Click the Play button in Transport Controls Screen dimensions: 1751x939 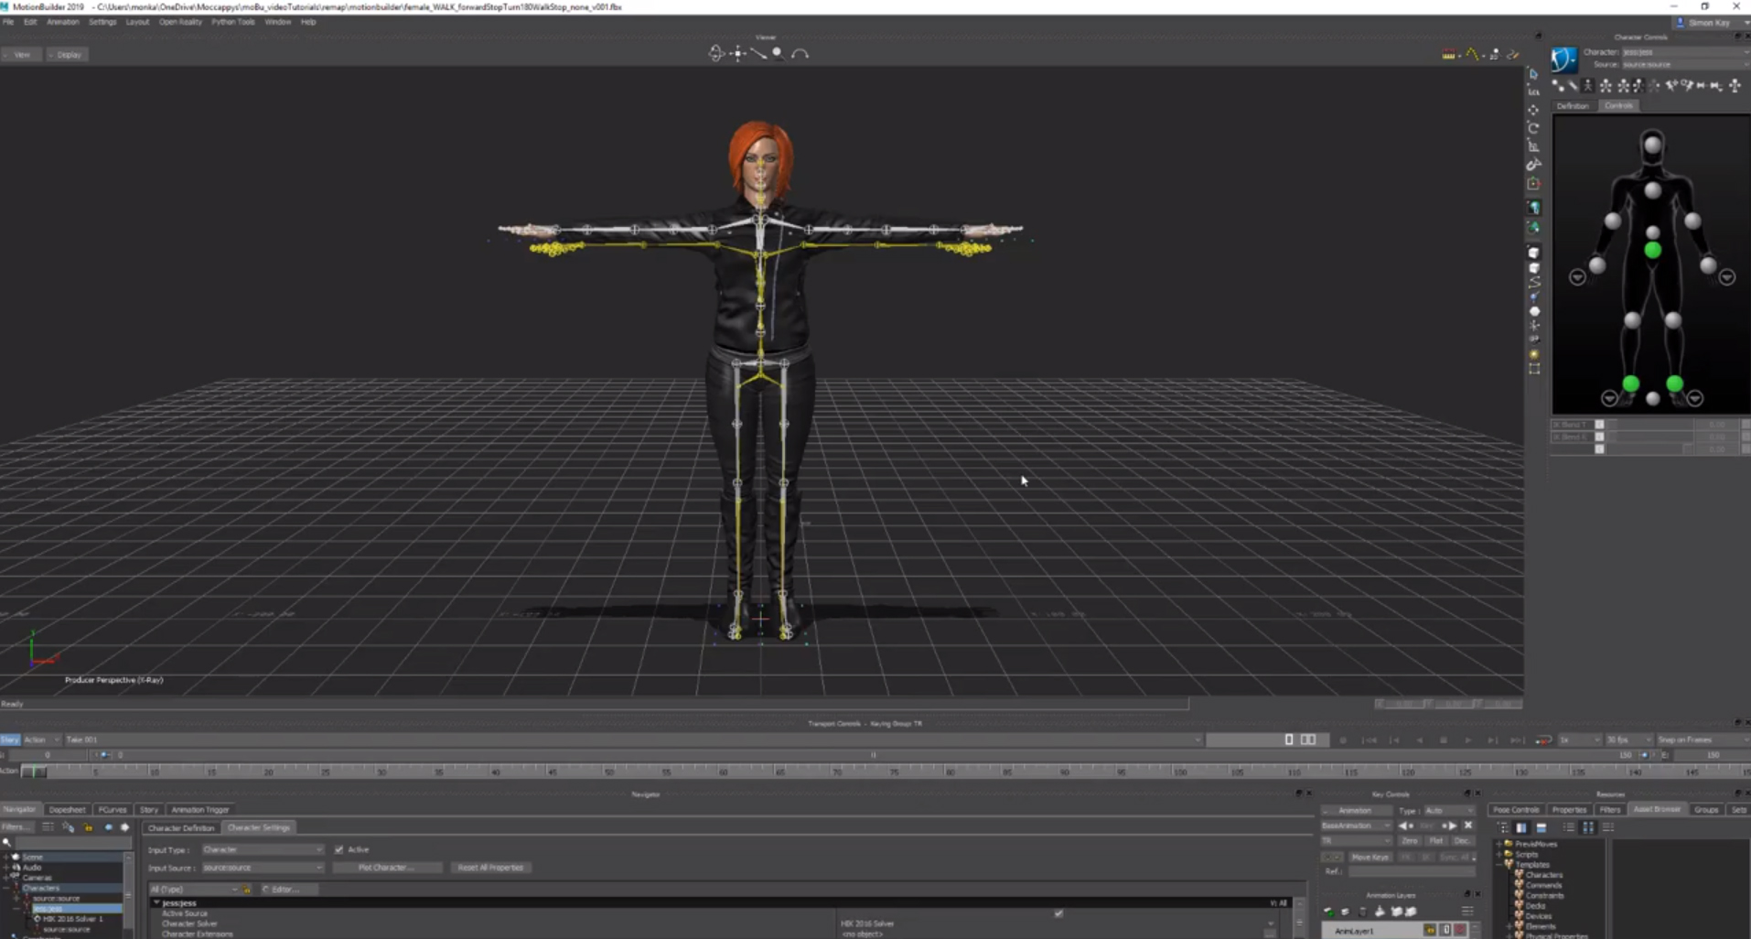(x=1467, y=739)
